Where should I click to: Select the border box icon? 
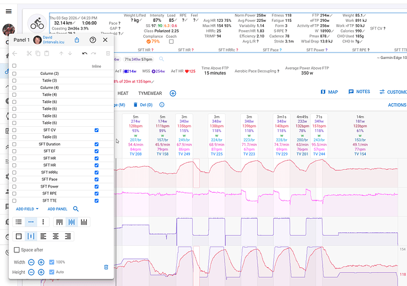19,236
